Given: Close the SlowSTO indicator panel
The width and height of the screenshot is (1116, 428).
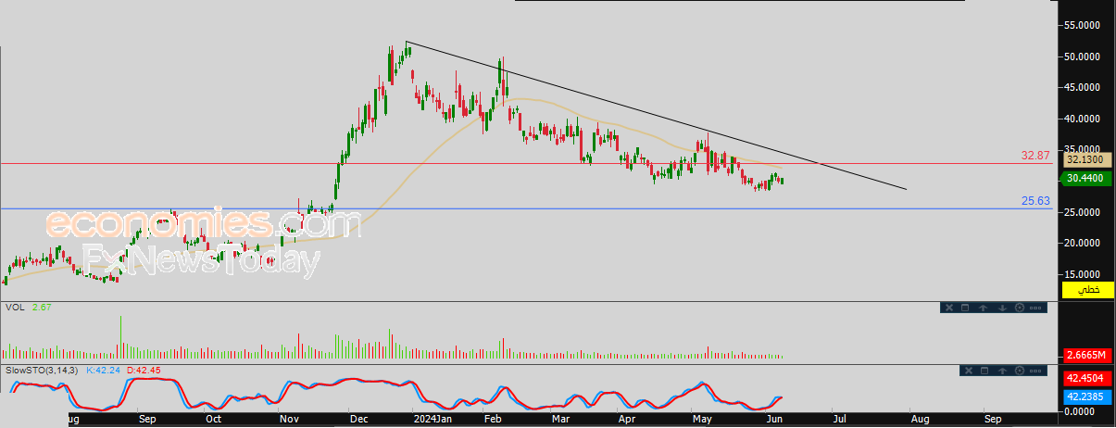Looking at the screenshot, I should click(x=969, y=371).
